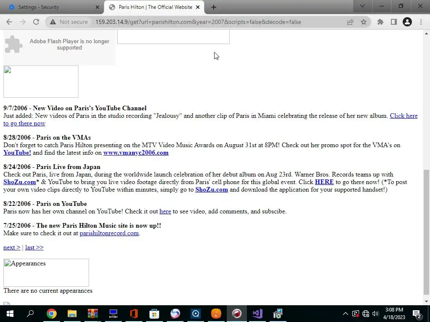Open a new browser tab
430x322 pixels.
pyautogui.click(x=214, y=7)
